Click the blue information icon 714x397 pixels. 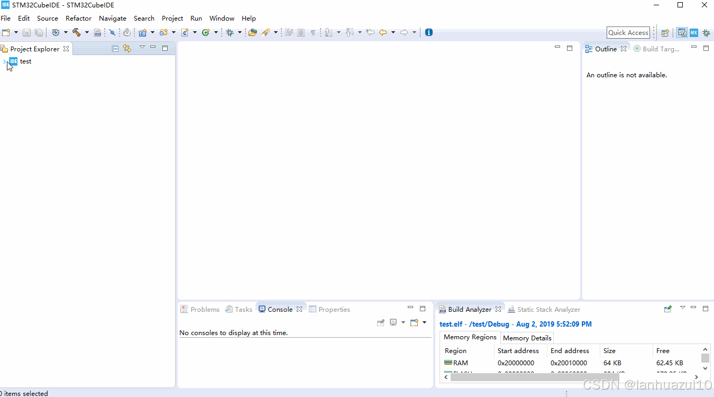point(429,32)
